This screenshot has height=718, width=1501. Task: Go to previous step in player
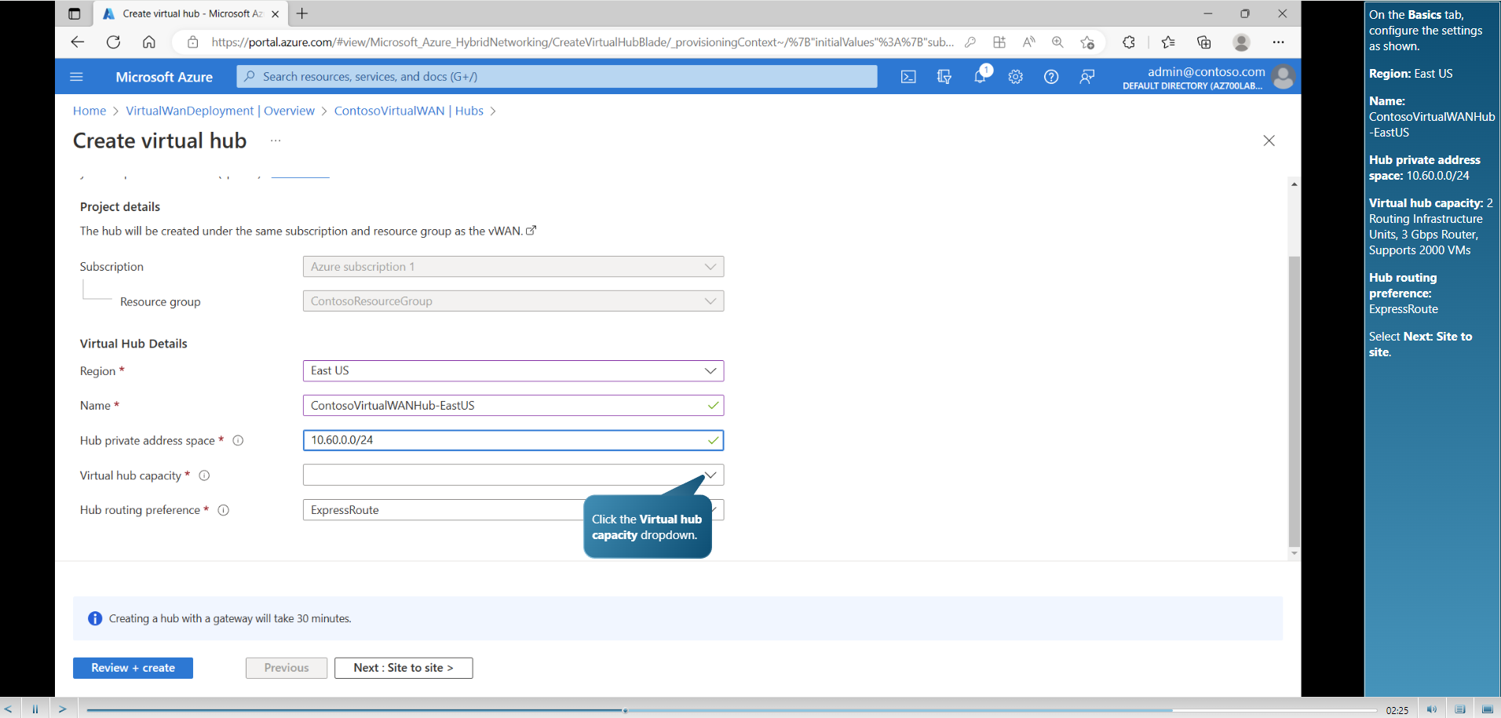[8, 709]
